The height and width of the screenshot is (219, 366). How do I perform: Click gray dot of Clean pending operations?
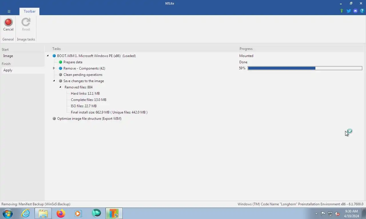coord(61,75)
